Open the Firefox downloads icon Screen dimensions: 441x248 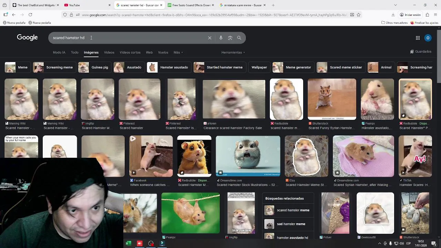click(x=393, y=15)
